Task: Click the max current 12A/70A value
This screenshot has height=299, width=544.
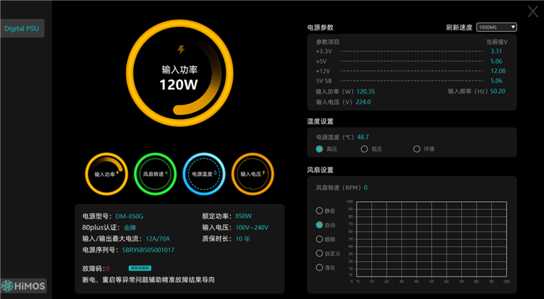Action: [158, 239]
